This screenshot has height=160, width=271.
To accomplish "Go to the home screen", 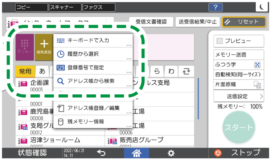I will 137,153.
